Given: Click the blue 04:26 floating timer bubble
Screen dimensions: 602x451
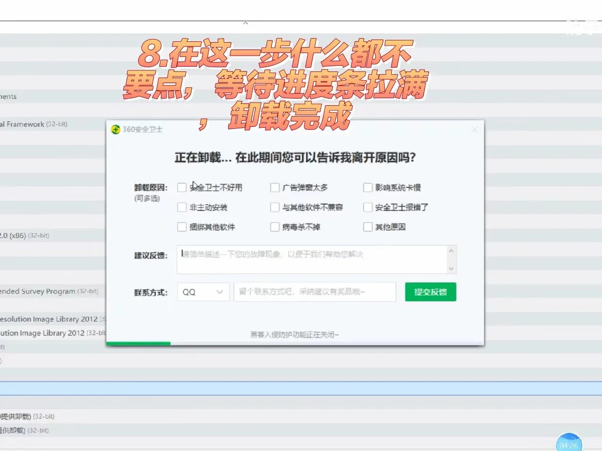Looking at the screenshot, I should [569, 442].
